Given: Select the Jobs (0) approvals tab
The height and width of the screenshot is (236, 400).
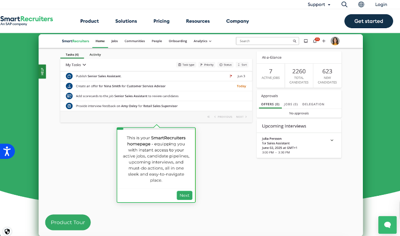Looking at the screenshot, I should [291, 104].
